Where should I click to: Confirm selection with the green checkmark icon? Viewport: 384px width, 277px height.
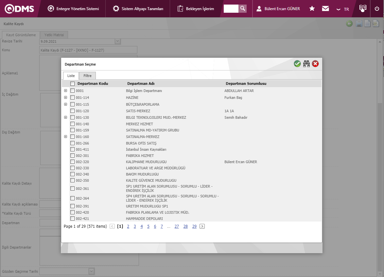(297, 64)
